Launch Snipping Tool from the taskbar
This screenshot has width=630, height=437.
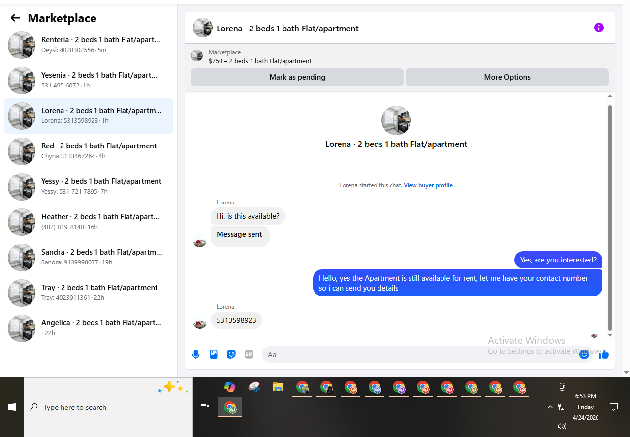[254, 387]
